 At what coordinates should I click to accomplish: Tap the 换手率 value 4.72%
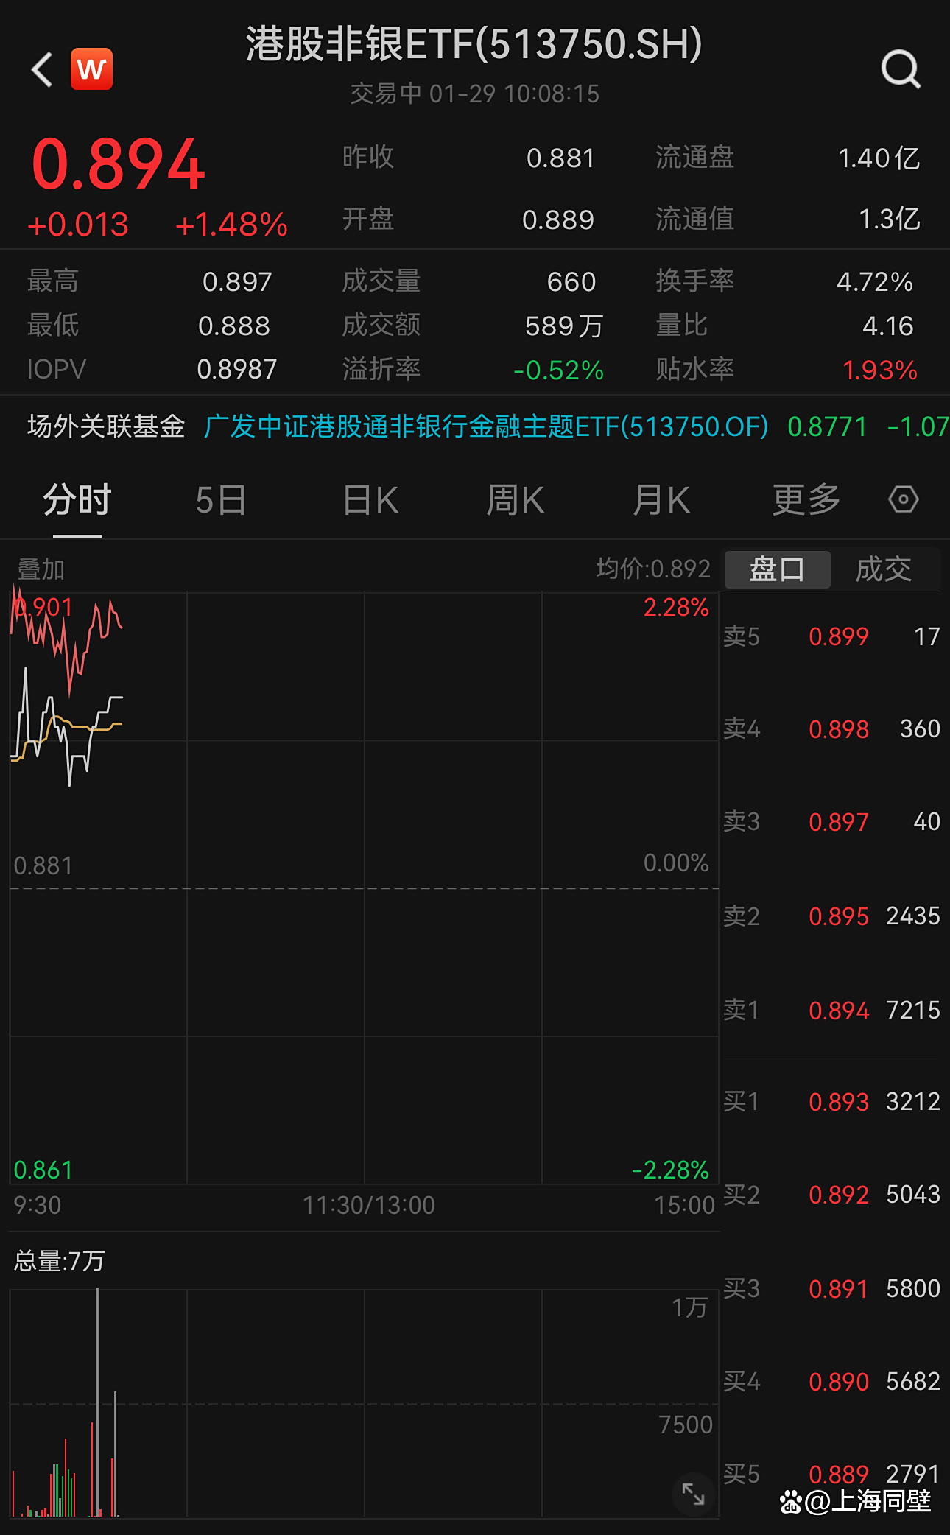pos(875,282)
